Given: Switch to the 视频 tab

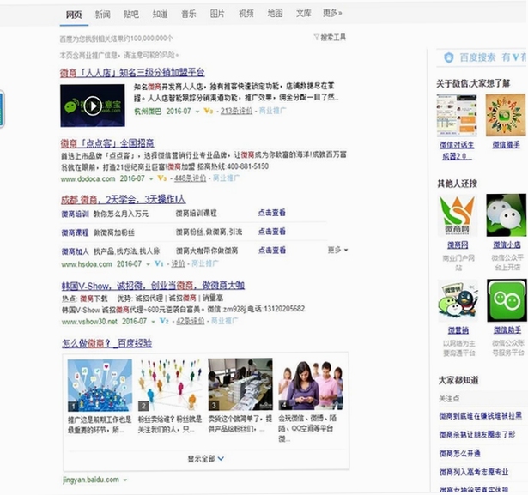Looking at the screenshot, I should pyautogui.click(x=246, y=14).
